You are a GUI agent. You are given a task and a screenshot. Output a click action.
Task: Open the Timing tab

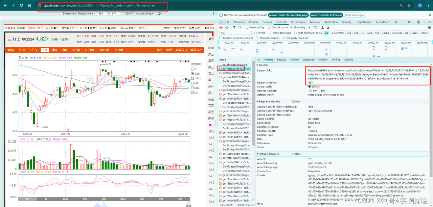(336, 59)
